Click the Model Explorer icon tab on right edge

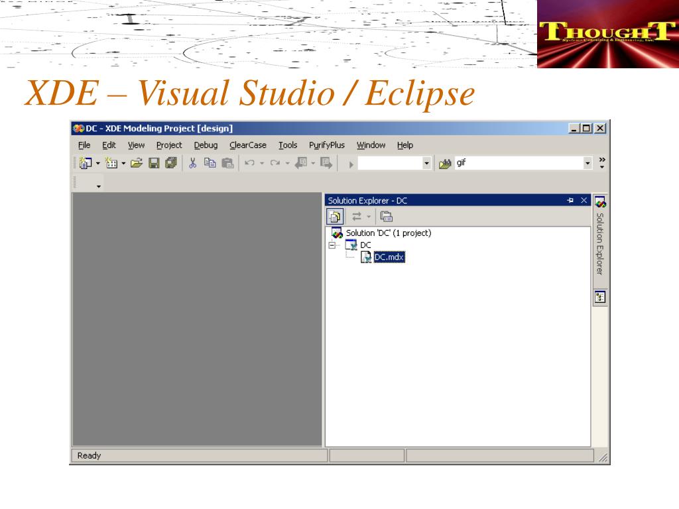tap(600, 298)
